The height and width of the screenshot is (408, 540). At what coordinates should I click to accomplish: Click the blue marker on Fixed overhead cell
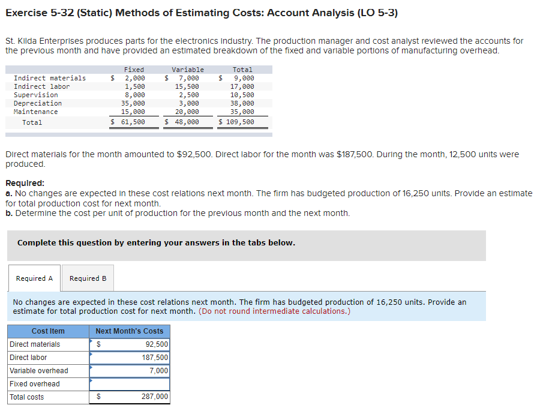click(92, 382)
